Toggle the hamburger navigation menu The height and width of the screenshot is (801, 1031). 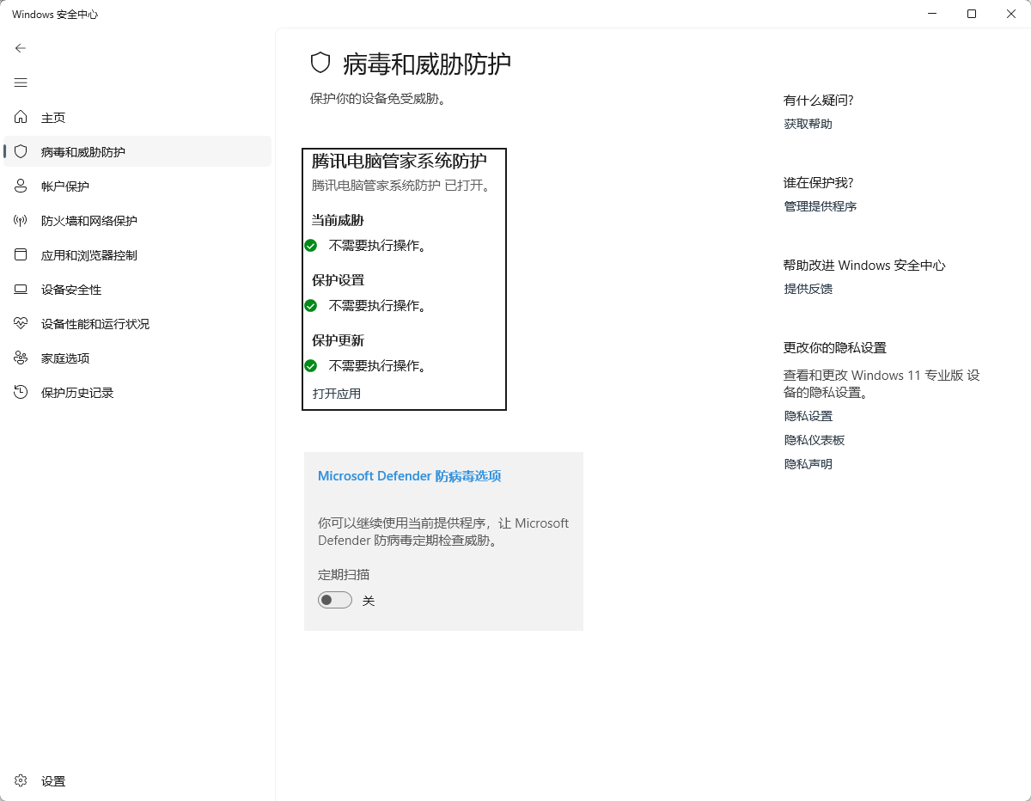click(x=21, y=83)
